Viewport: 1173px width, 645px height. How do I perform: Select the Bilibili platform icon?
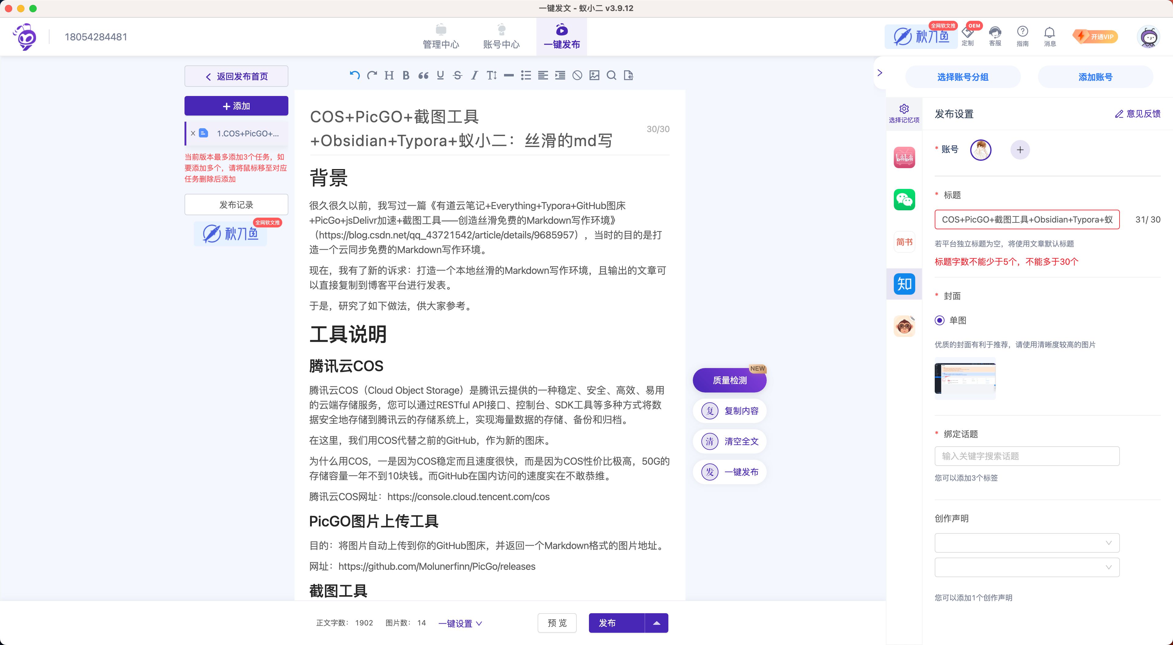point(904,158)
